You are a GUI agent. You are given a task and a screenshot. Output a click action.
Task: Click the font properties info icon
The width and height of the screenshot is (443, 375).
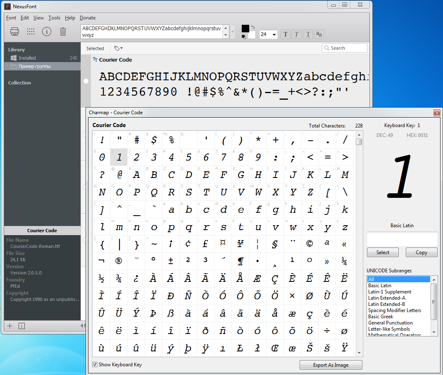[x=47, y=31]
